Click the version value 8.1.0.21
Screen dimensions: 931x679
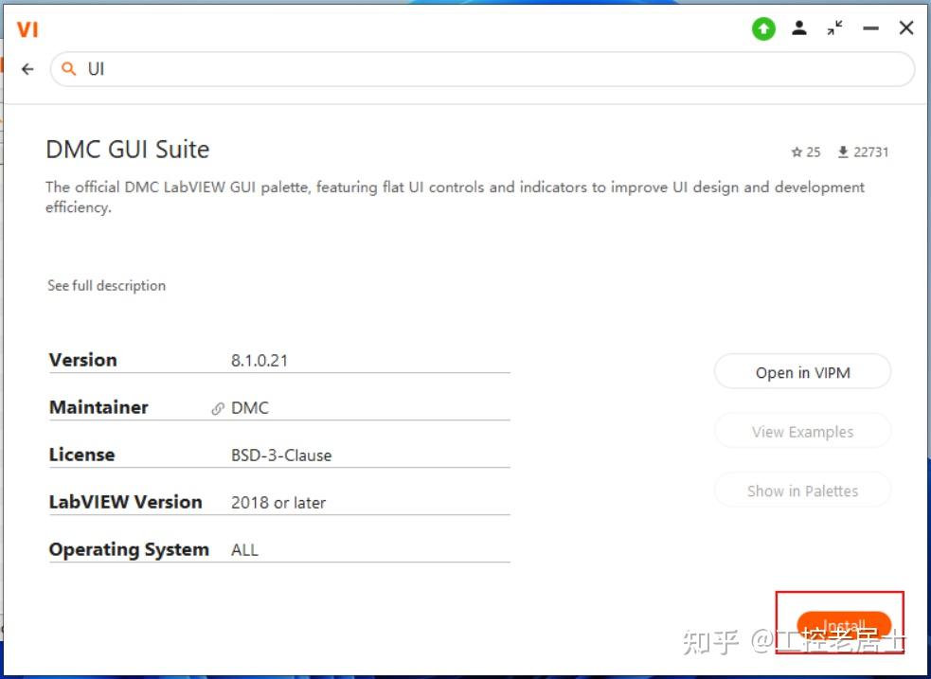(260, 360)
